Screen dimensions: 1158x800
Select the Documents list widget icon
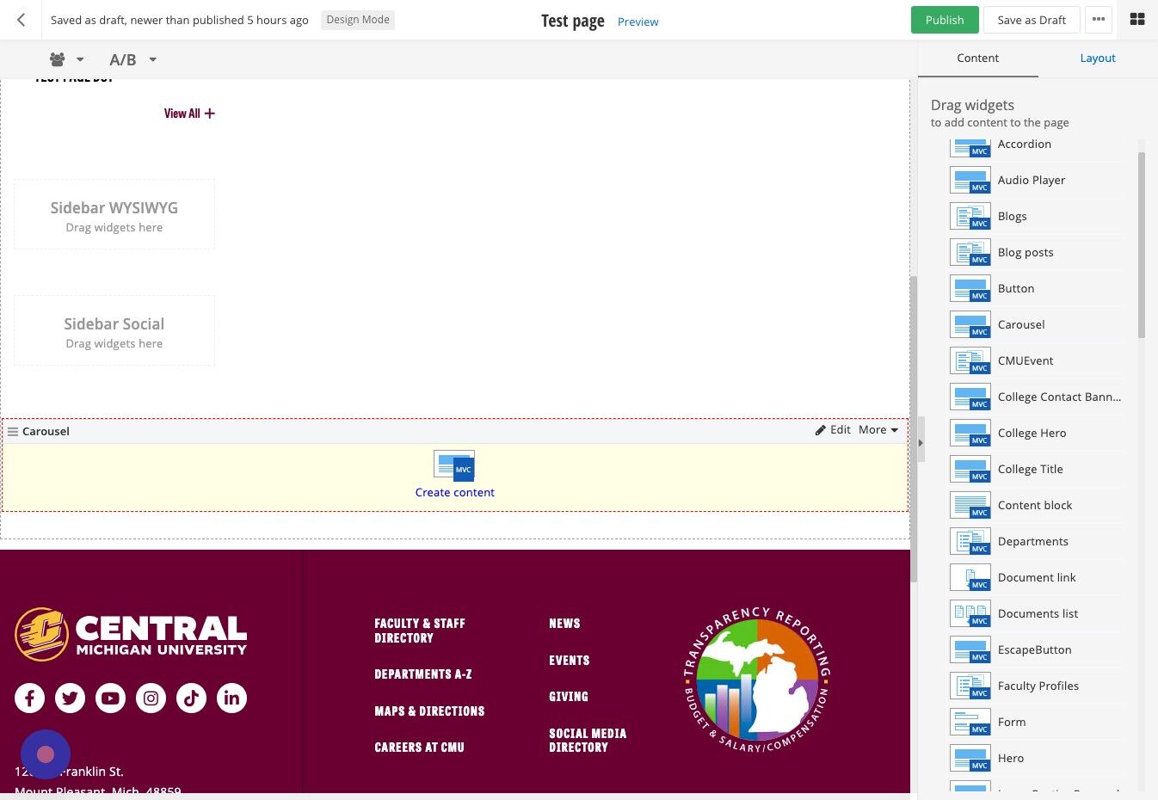[970, 613]
